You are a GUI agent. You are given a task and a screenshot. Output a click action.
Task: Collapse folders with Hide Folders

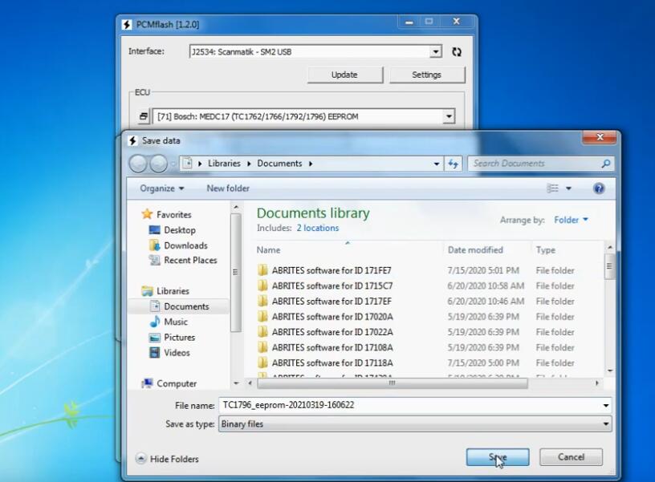point(167,459)
